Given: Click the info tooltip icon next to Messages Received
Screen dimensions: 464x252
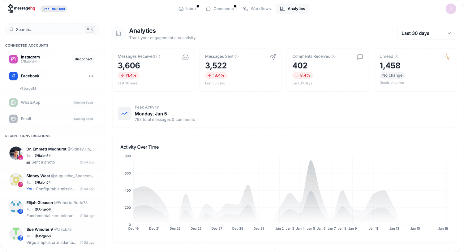Looking at the screenshot, I should point(158,56).
